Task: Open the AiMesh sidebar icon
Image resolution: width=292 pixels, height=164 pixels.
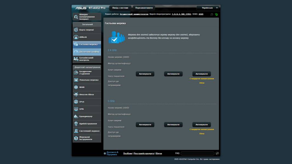Action: coord(76,37)
